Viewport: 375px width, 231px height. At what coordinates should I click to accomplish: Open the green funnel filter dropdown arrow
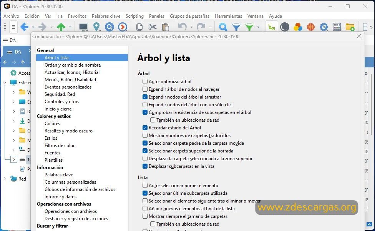coord(258,27)
